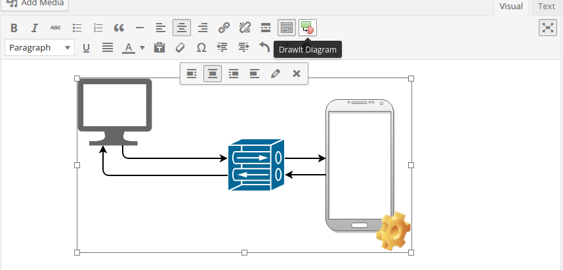This screenshot has height=270, width=563.
Task: Toggle Italic formatting
Action: click(35, 28)
